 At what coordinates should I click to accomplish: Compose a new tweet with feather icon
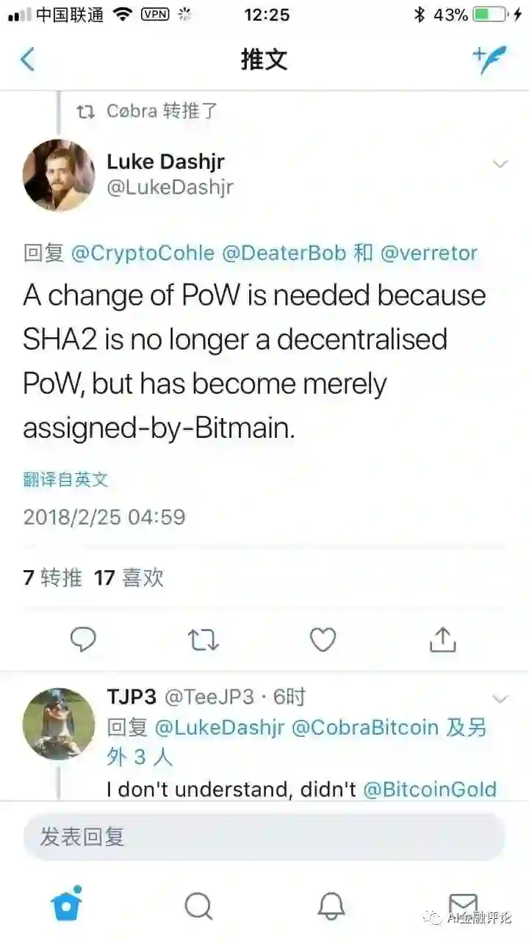489,59
